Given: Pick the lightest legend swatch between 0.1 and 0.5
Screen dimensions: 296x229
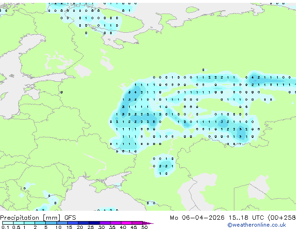Looking at the screenshot, I should (8, 223).
